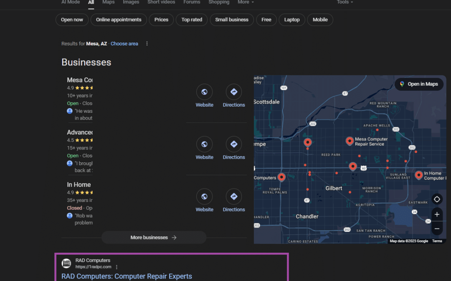Screen dimensions: 451x281
Task: Open the three-dot menu next to Choose area
Action: click(147, 43)
